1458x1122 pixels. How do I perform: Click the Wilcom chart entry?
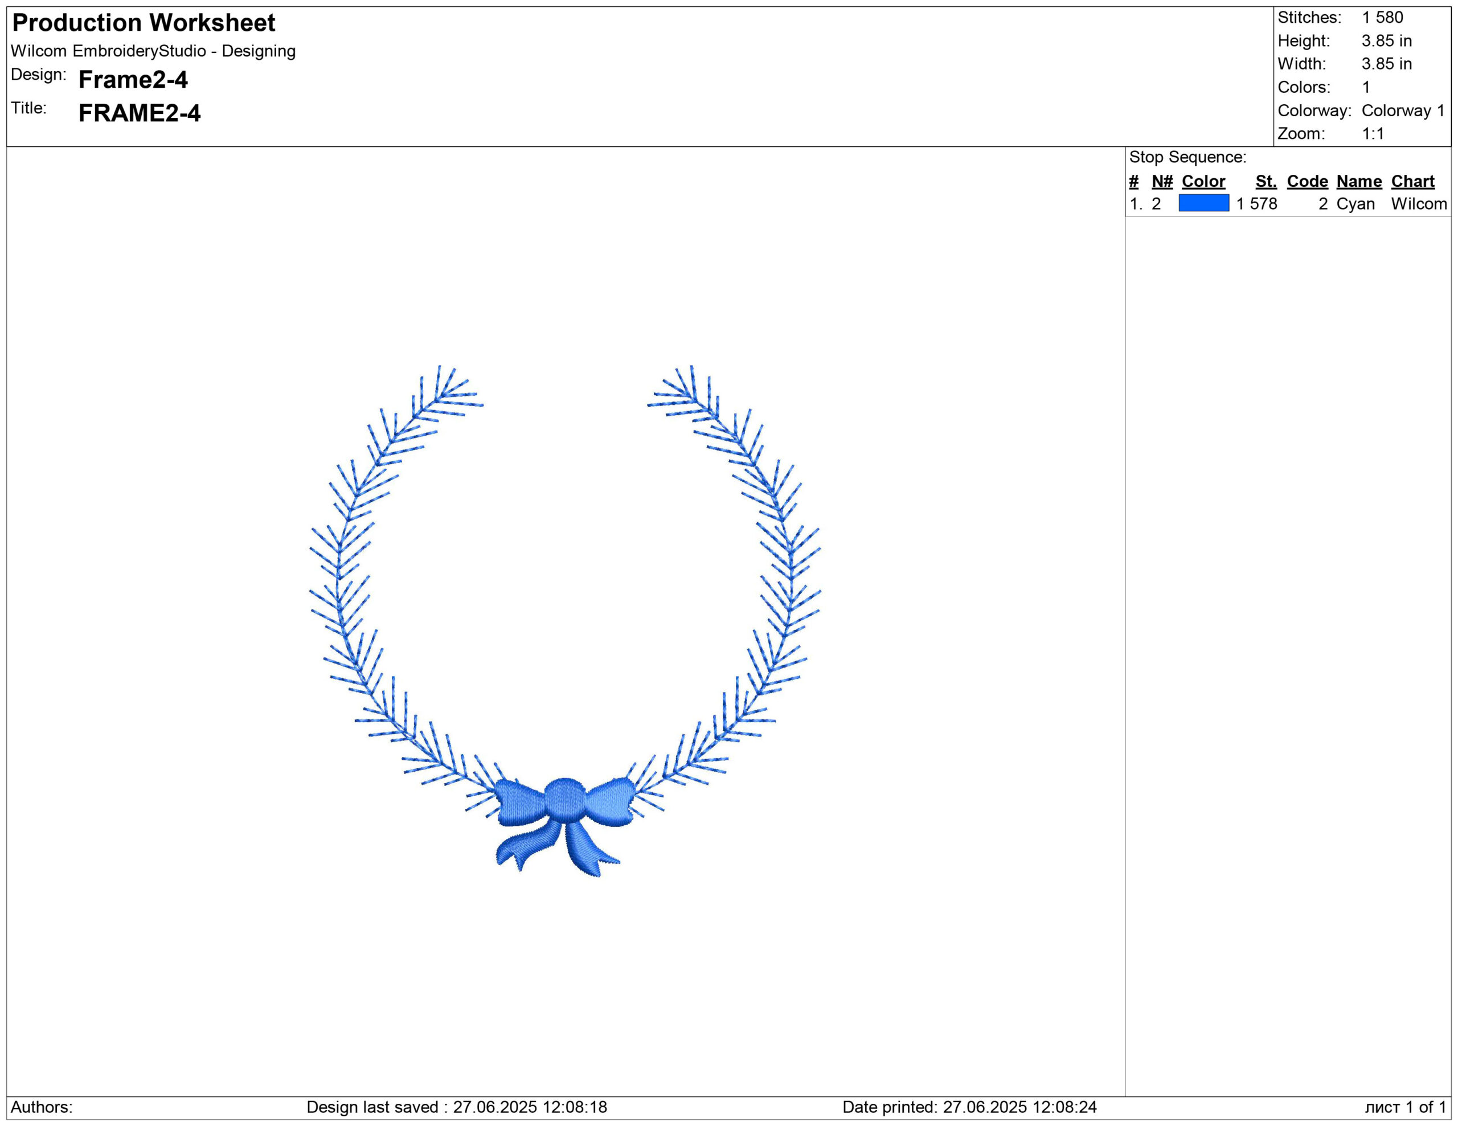point(1419,203)
